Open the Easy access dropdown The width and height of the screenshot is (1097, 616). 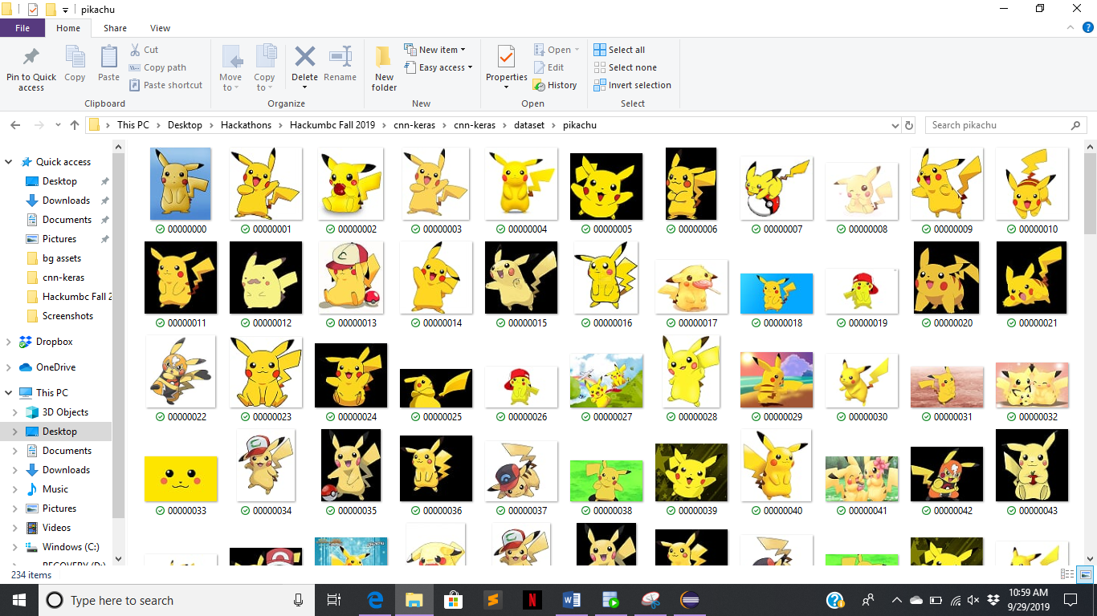[x=438, y=67]
